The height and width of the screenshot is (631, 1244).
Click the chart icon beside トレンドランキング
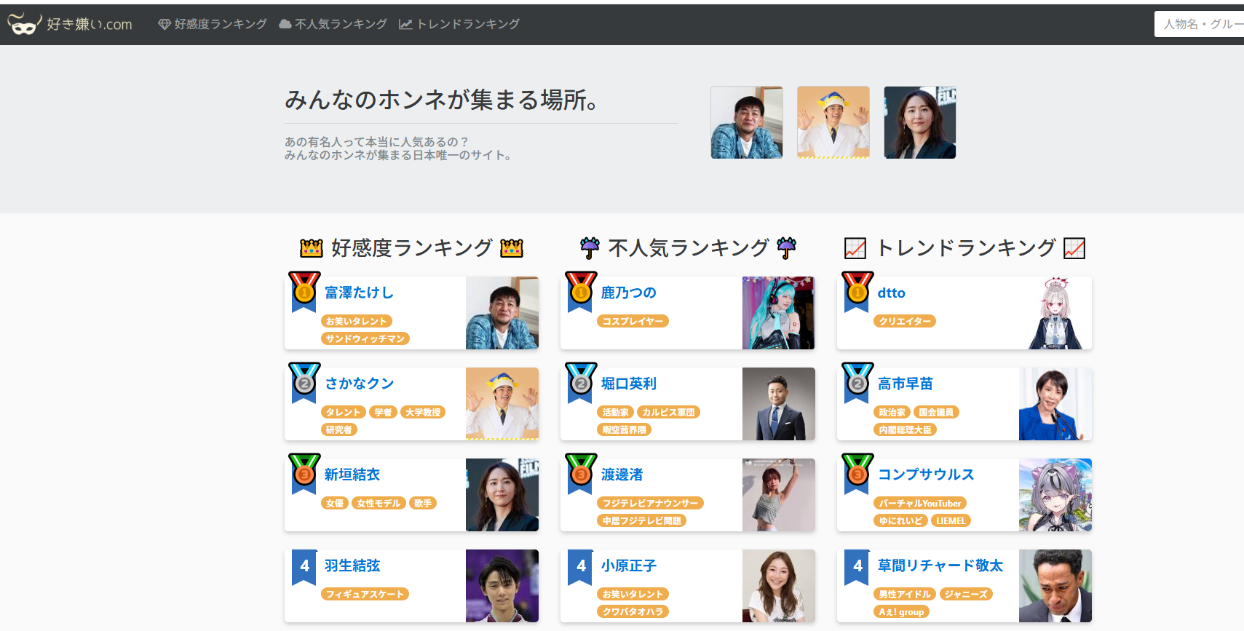(405, 25)
